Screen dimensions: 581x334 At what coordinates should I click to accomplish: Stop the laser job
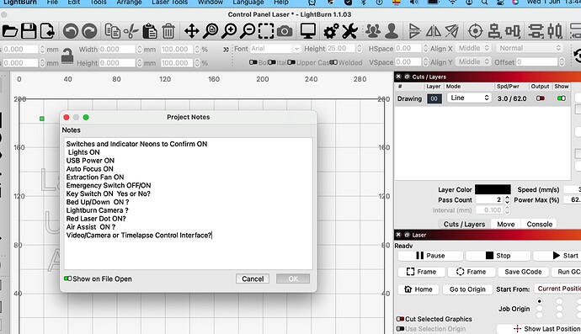click(x=498, y=256)
